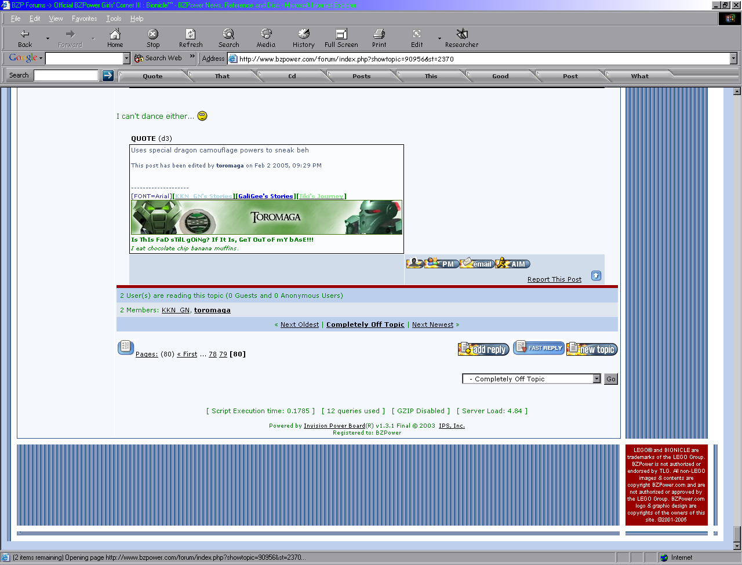Screen dimensions: 742x565
Task: Open toromaga's AIM contact icon
Action: point(512,263)
